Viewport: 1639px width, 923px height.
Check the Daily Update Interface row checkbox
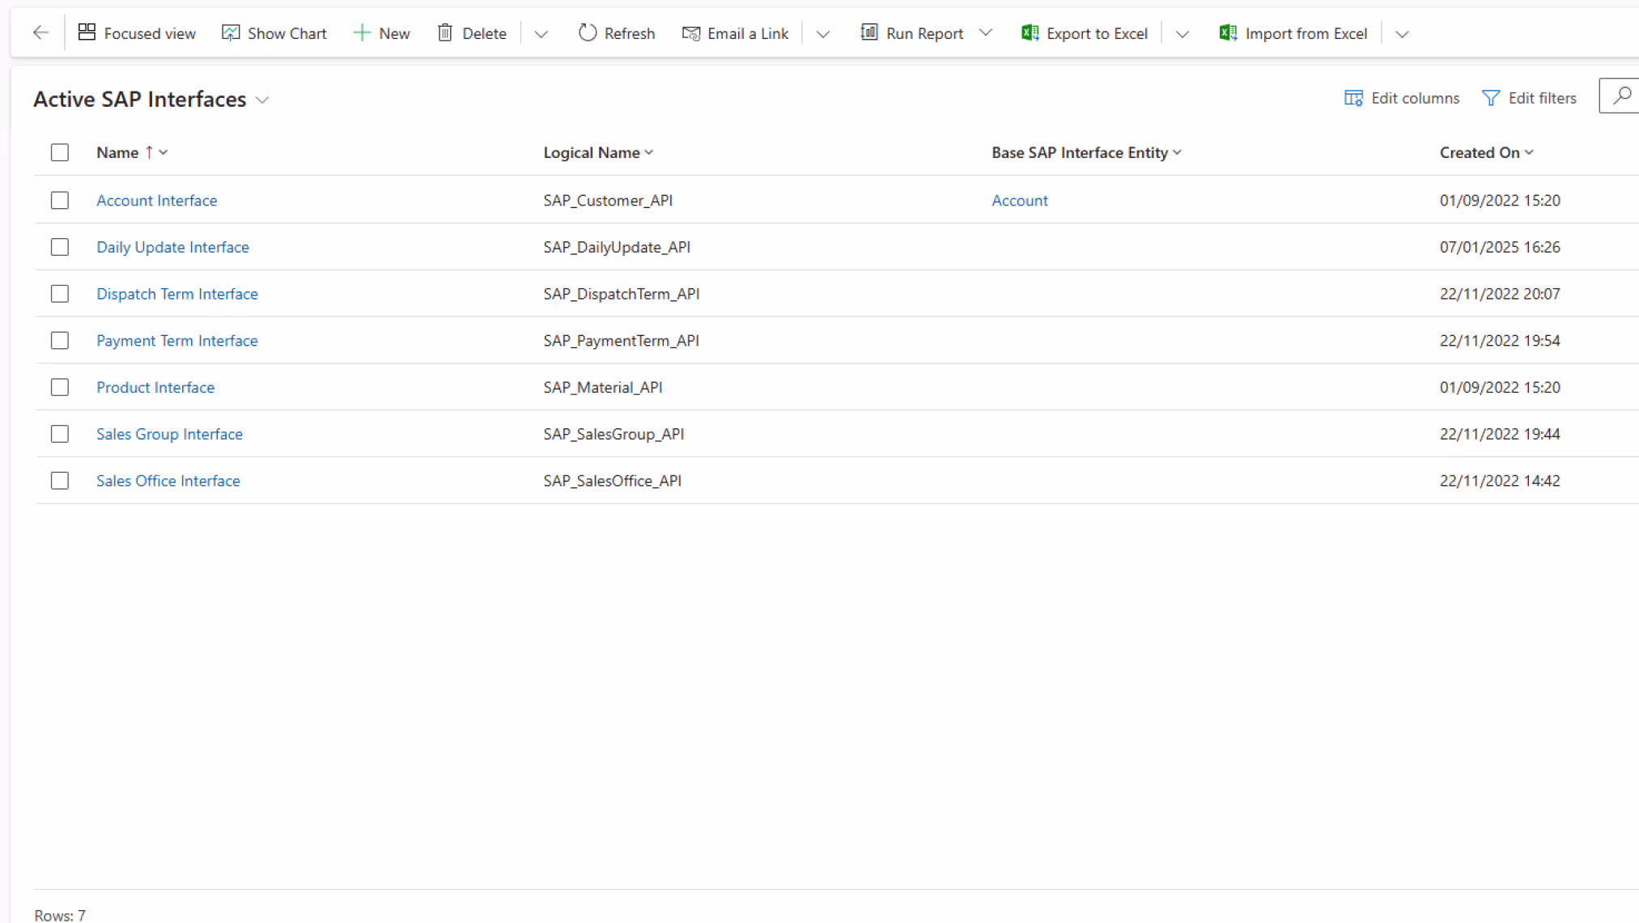(60, 247)
